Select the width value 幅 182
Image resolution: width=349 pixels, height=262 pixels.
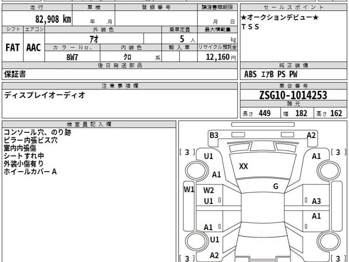click(x=295, y=113)
